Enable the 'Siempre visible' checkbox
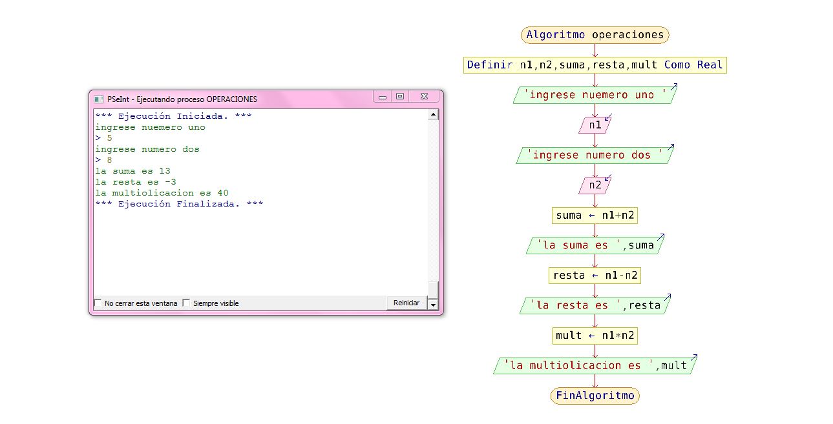 [186, 303]
